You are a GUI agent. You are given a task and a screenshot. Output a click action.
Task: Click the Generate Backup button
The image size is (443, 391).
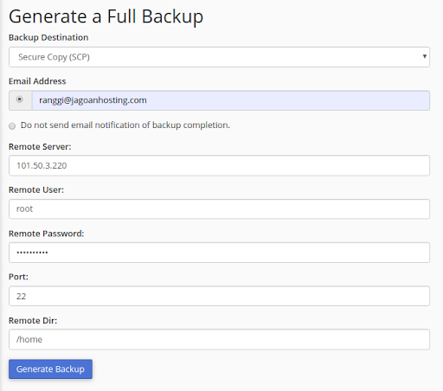(x=50, y=369)
